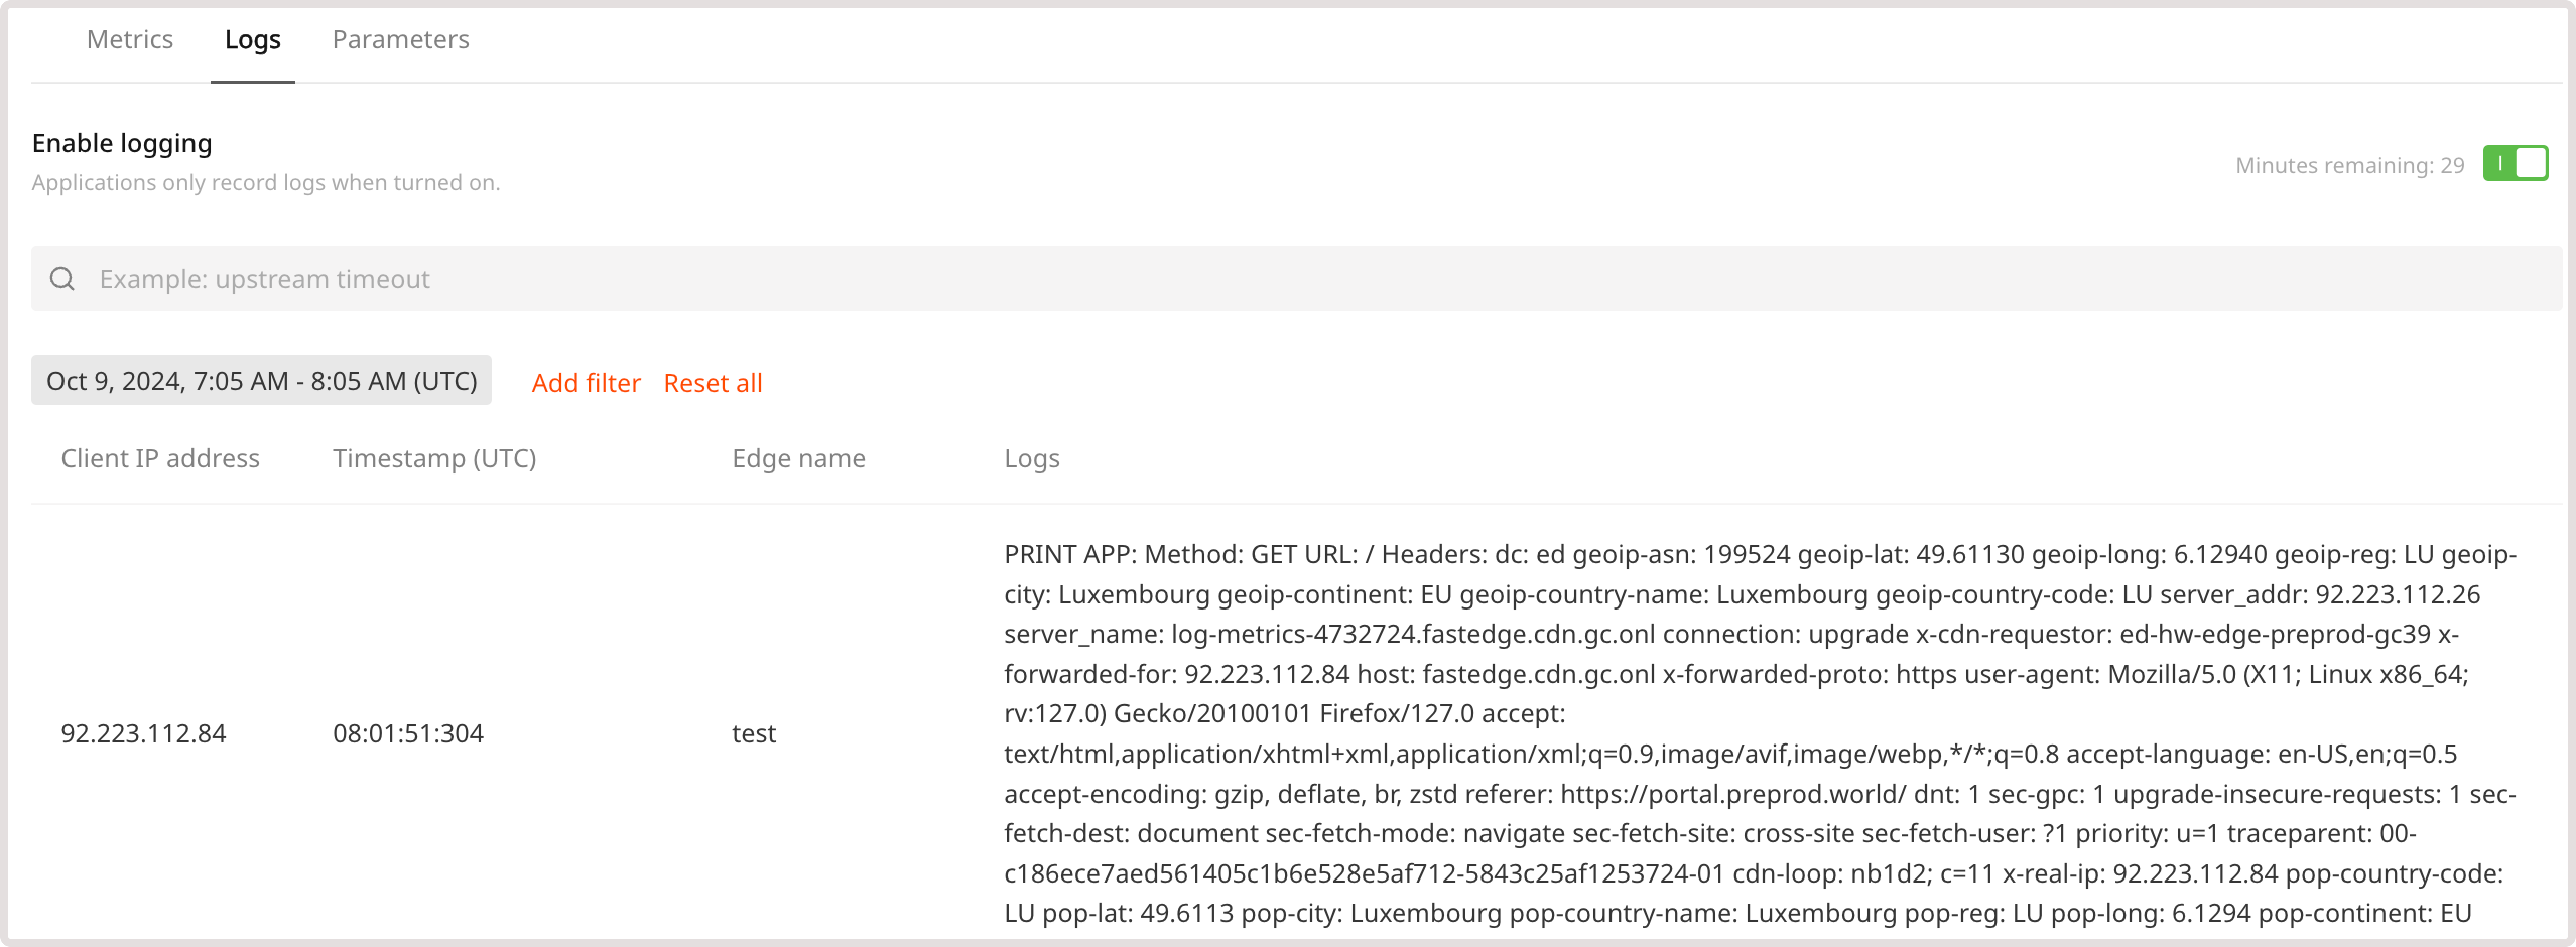The image size is (2576, 947).
Task: Open the Parameters tab
Action: (400, 40)
